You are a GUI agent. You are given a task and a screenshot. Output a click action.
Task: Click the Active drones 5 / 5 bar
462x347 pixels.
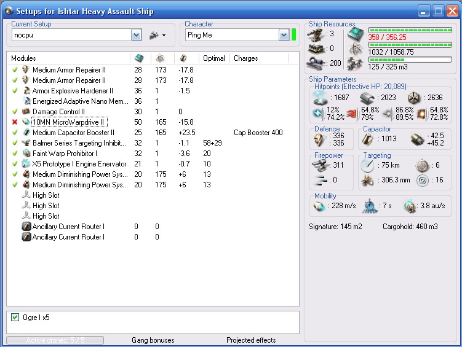tap(55, 340)
